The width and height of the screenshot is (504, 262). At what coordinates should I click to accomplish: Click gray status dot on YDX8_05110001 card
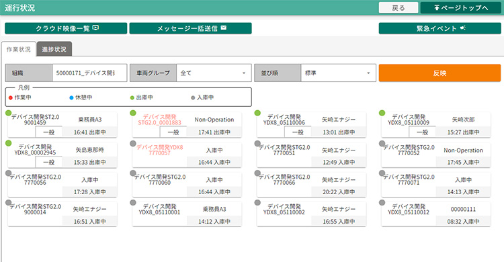coord(133,202)
